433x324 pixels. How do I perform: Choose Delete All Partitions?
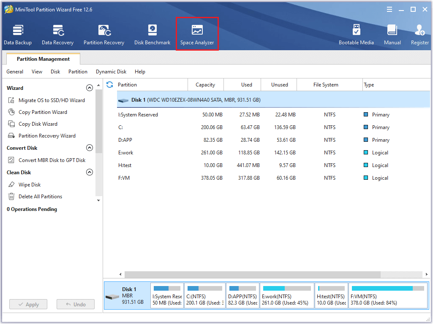pyautogui.click(x=41, y=196)
